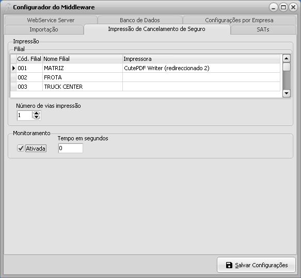Click the Impressora column header
The image size is (301, 278).
201,59
